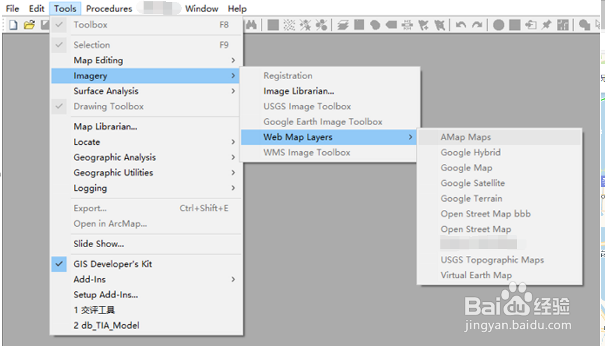Open the Help menu
This screenshot has height=346, width=605.
point(237,8)
